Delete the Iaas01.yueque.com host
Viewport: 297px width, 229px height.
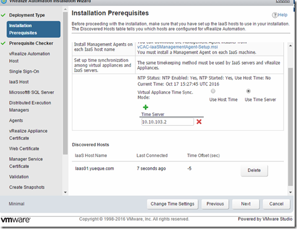(x=254, y=170)
